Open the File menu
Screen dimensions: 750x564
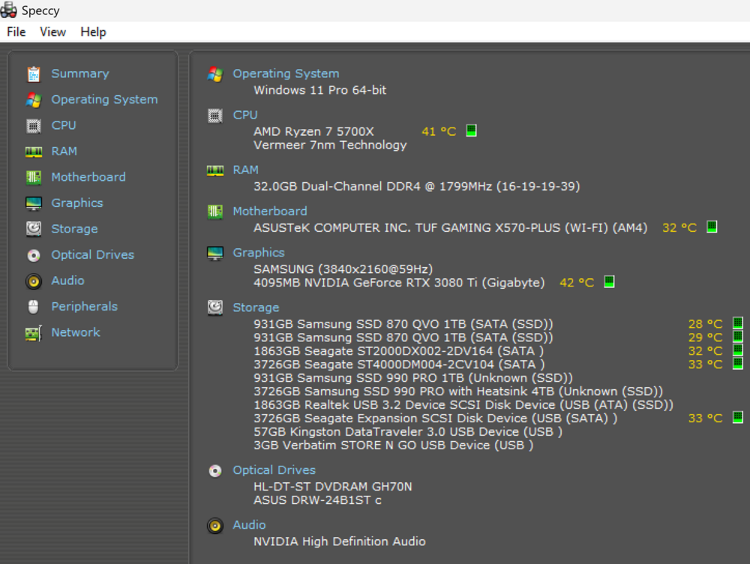click(x=16, y=31)
